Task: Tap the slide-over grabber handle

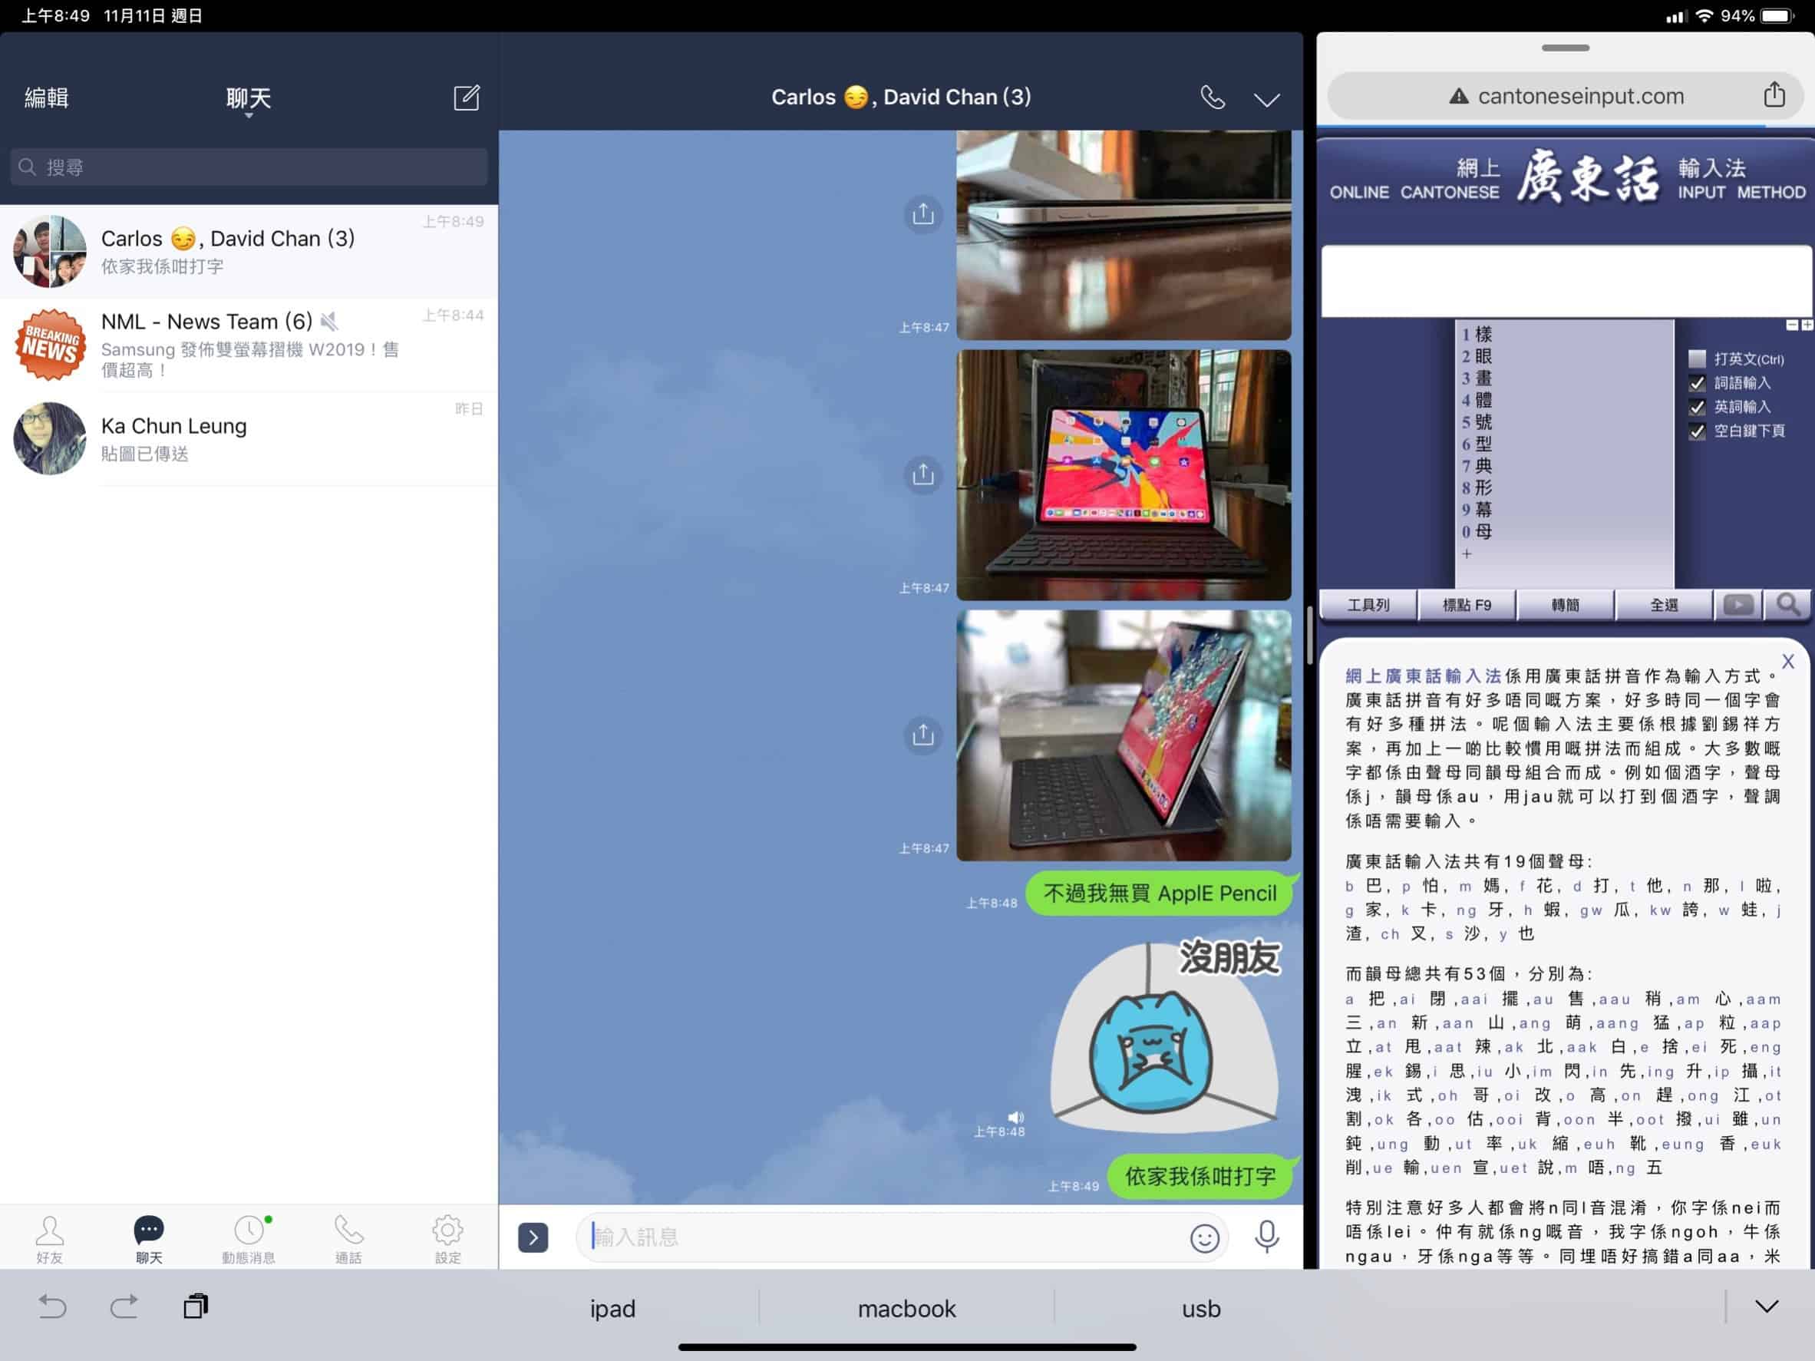Action: [x=1565, y=48]
